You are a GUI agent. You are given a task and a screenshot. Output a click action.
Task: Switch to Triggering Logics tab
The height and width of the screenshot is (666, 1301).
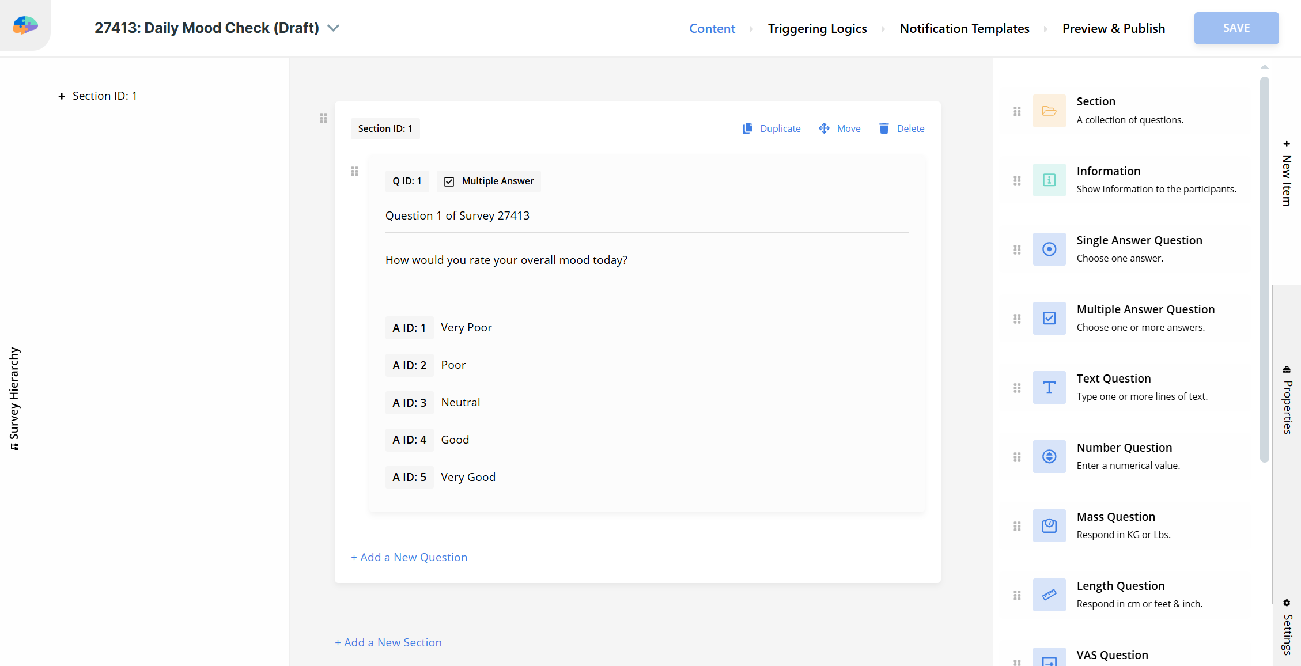(817, 29)
